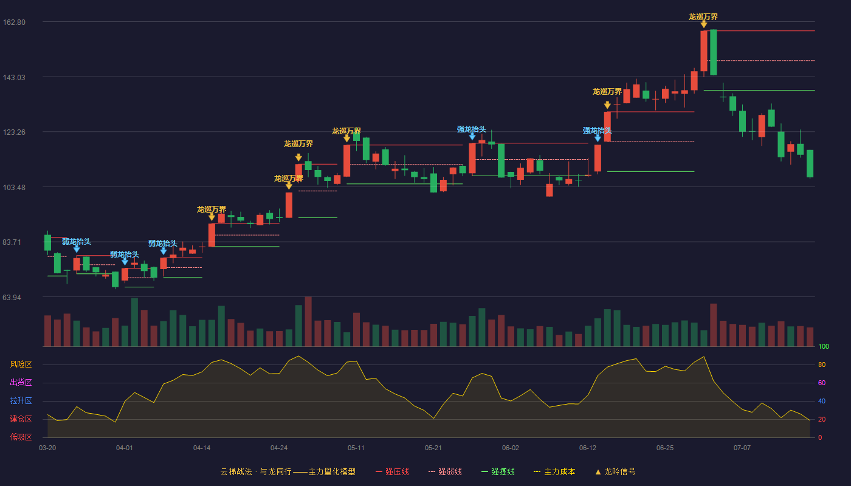The width and height of the screenshot is (851, 486).
Task: Click the higher of the two 龙巡万界 arrows near 04-24
Action: pos(298,157)
